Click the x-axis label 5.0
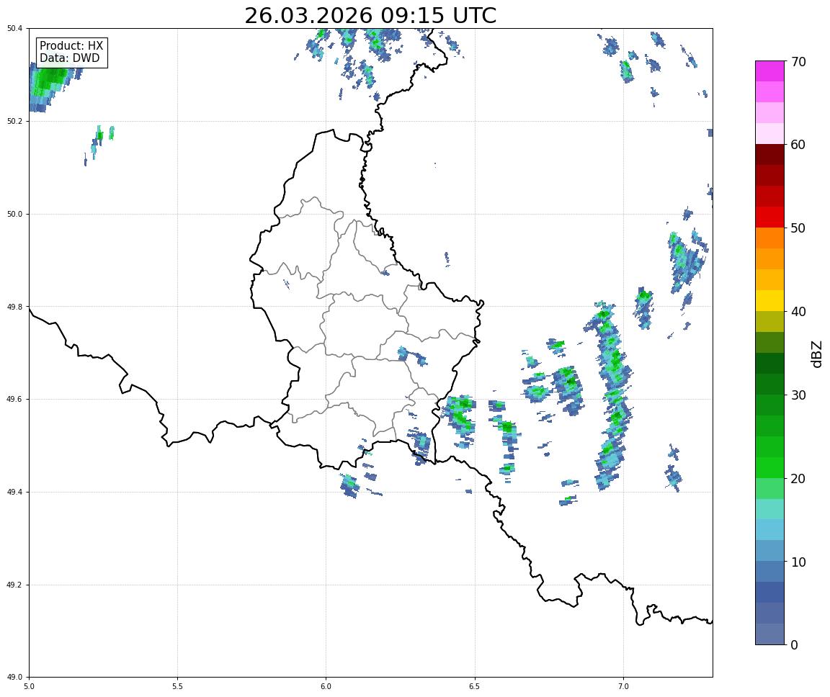The width and height of the screenshot is (830, 697). tap(29, 686)
